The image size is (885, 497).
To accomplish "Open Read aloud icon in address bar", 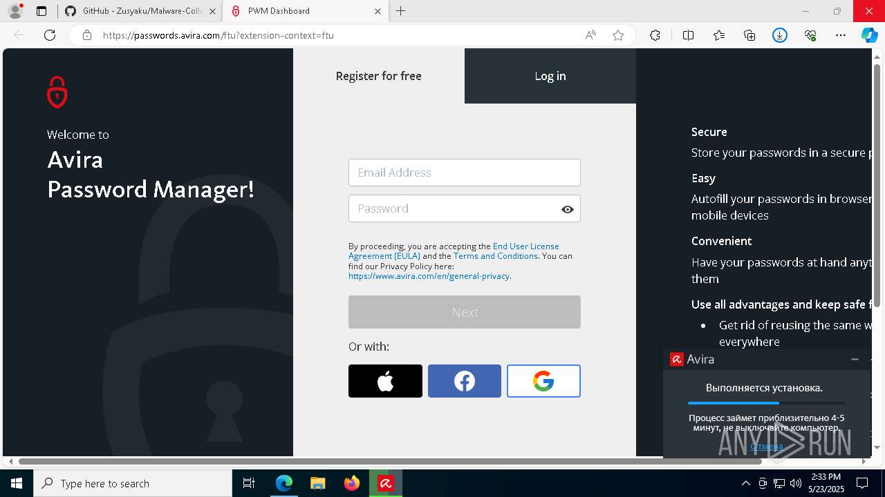I will tap(590, 35).
